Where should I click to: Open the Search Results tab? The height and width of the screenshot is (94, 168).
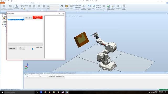(x=39, y=73)
